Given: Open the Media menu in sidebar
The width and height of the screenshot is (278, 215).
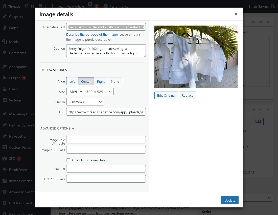Looking at the screenshot, I should tap(14, 42).
